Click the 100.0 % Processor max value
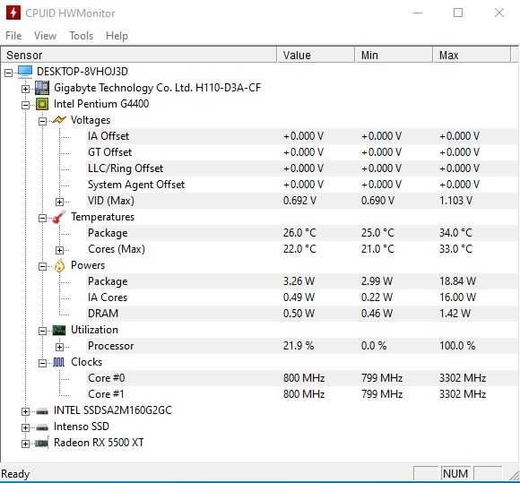The height and width of the screenshot is (483, 520). tap(457, 346)
